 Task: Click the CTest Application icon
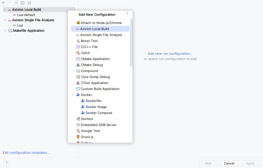[78, 83]
